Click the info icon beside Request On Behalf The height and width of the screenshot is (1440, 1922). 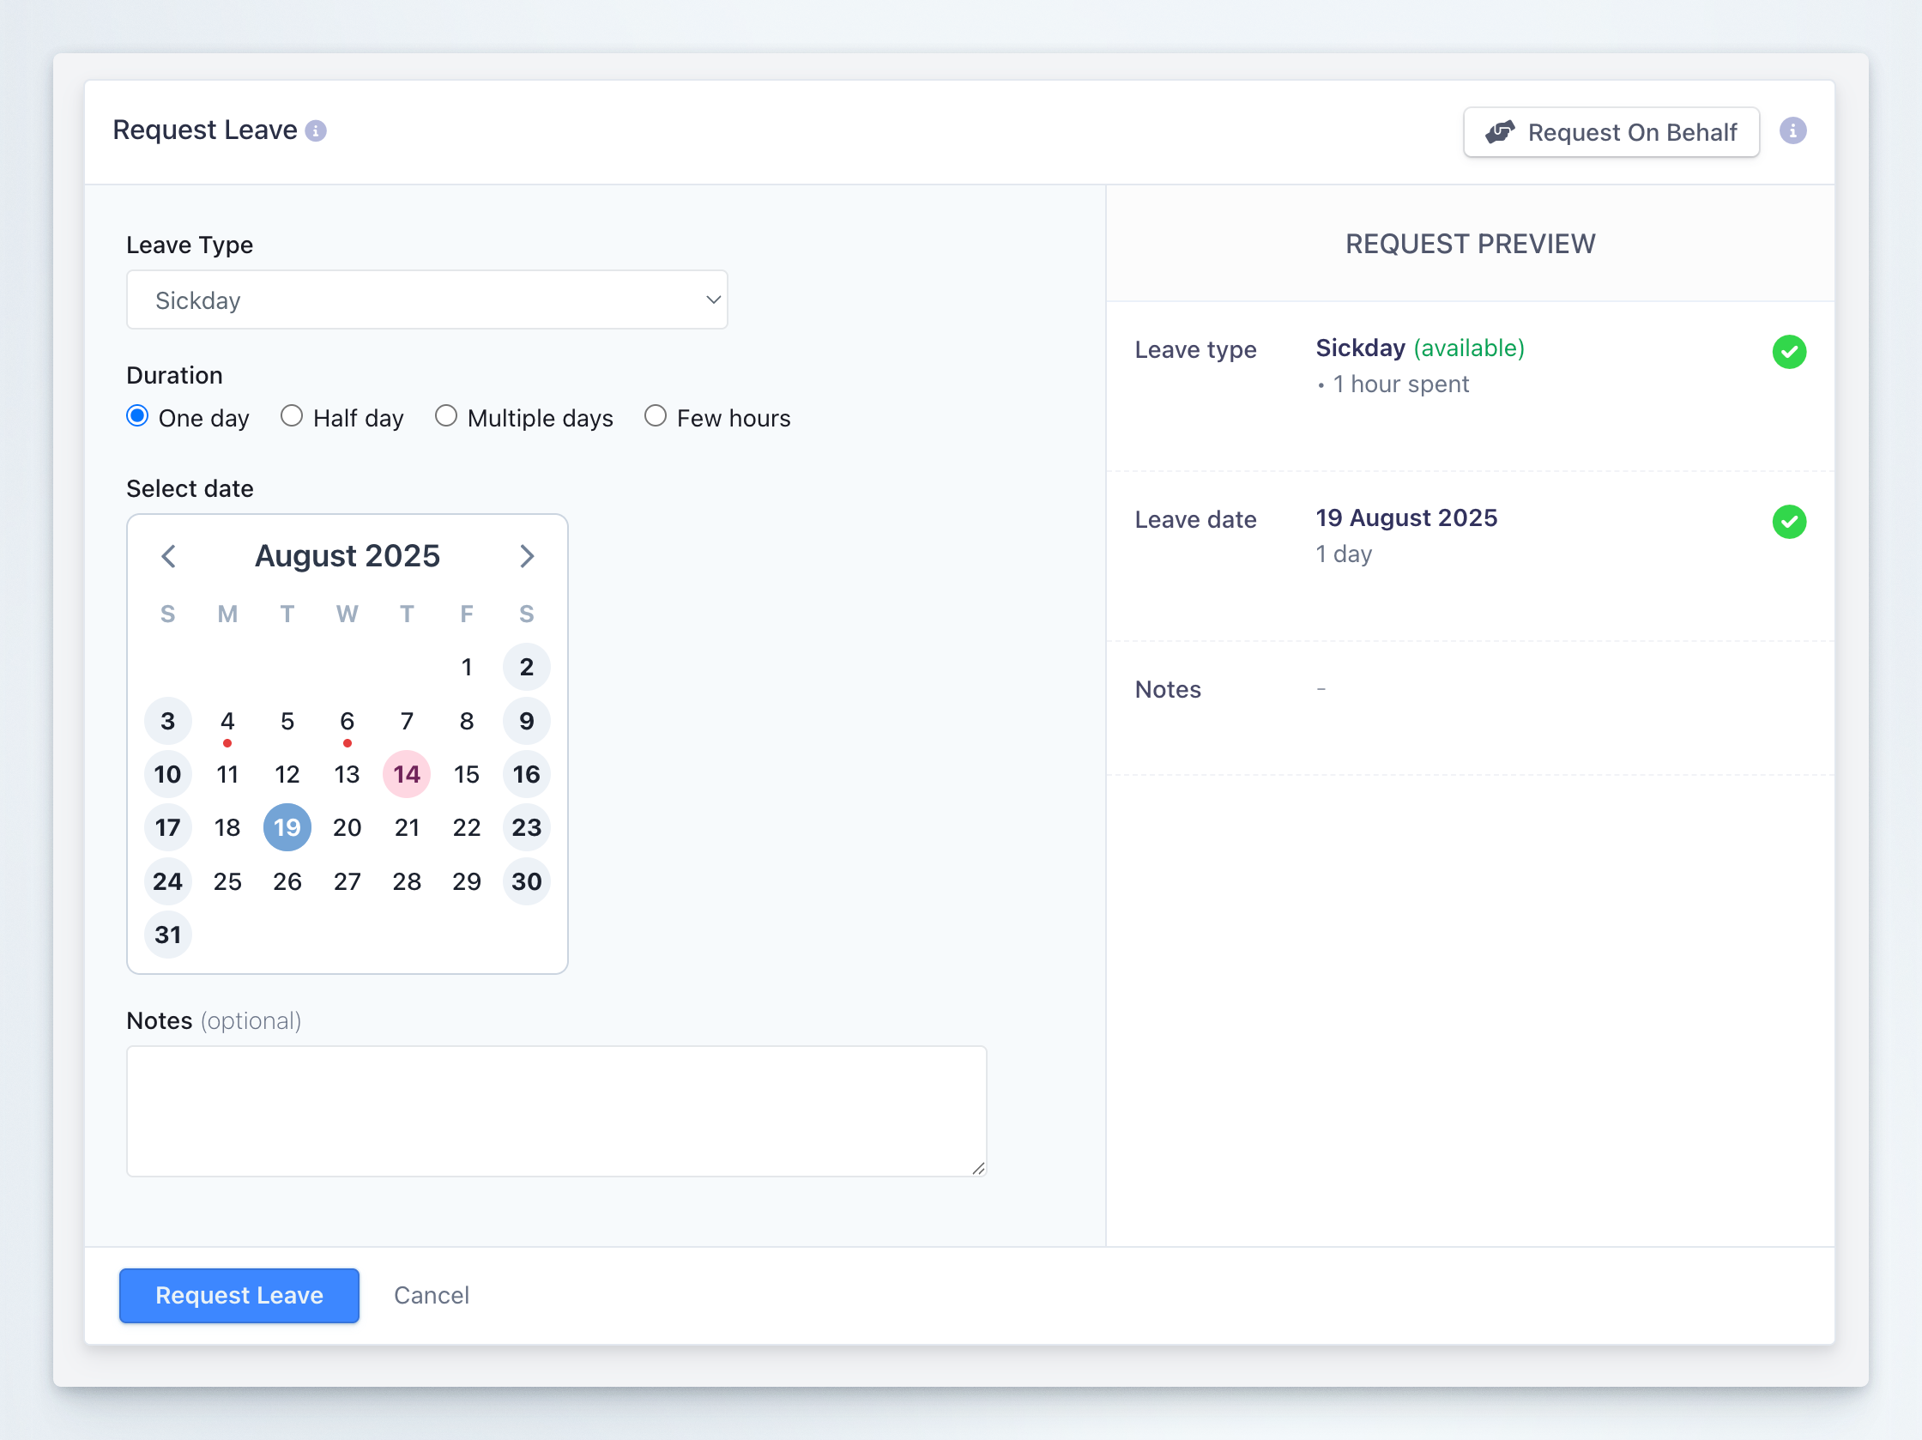pos(1792,131)
